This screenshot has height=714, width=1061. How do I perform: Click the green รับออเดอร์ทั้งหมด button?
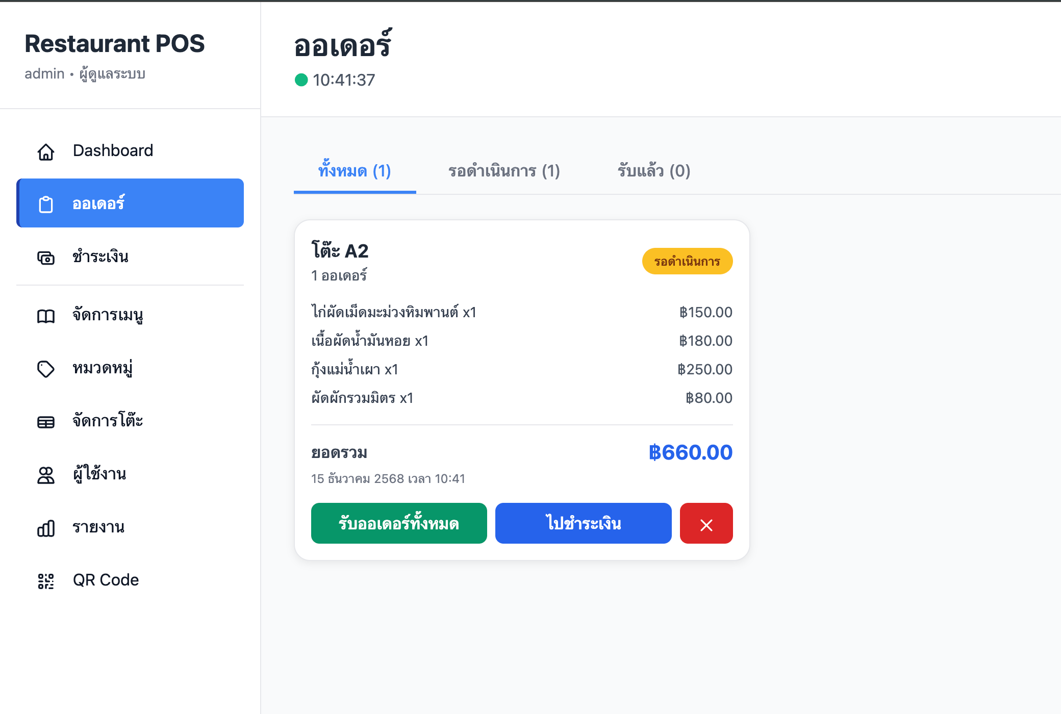tap(399, 523)
